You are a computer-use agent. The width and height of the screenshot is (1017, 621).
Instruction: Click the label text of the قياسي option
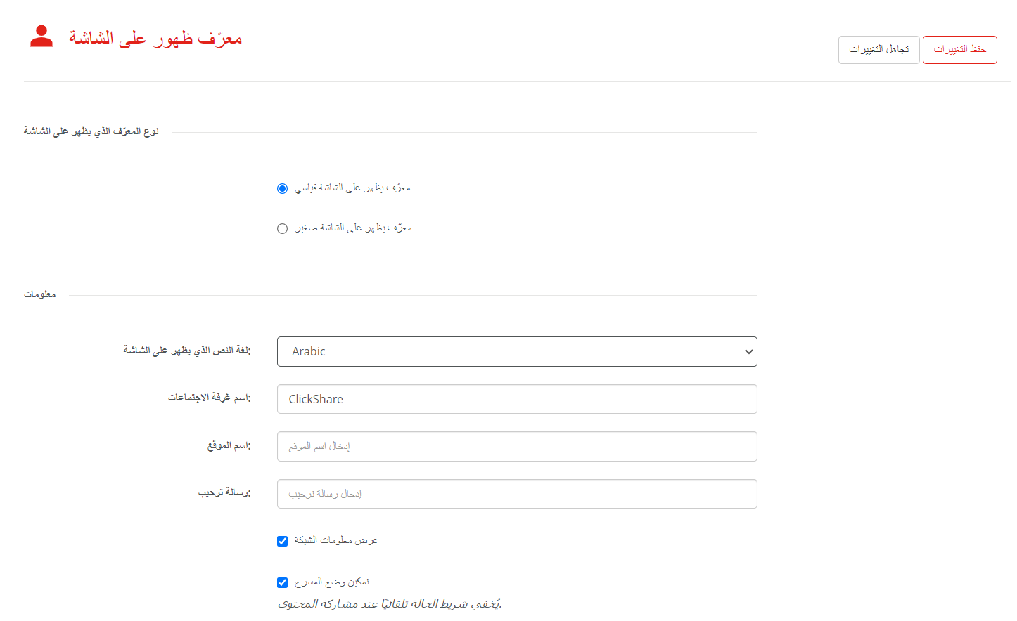tap(352, 188)
